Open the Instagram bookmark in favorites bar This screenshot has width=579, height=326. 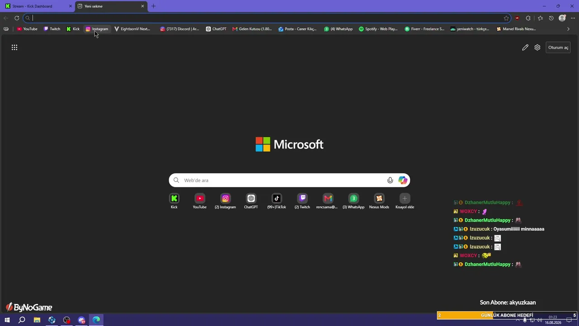97,29
